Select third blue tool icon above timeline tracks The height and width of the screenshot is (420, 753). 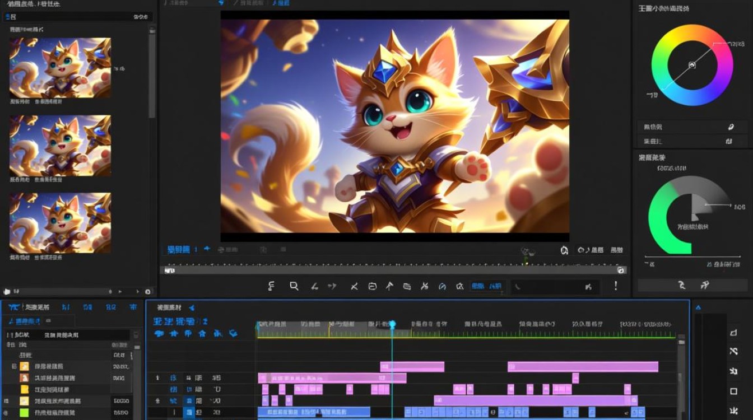click(x=188, y=333)
